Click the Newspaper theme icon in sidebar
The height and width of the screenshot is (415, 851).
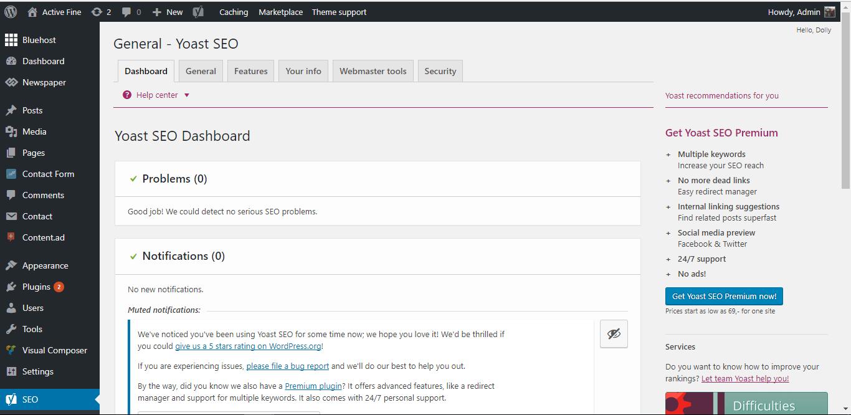coord(11,82)
